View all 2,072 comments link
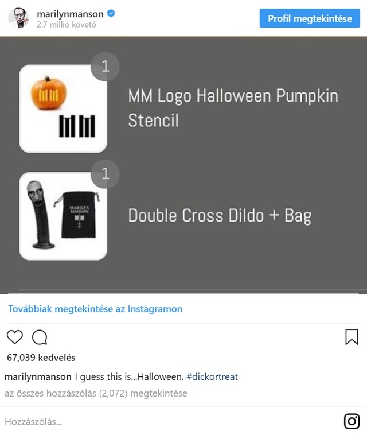Image resolution: width=367 pixels, height=435 pixels. point(96,393)
